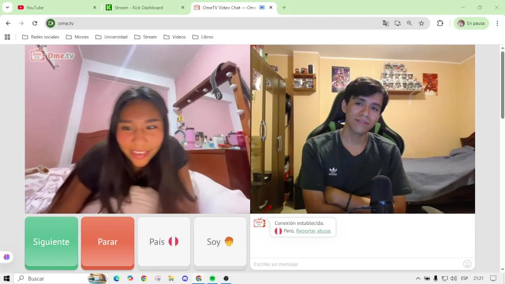
Task: Show hidden system tray icons
Action: click(418, 278)
